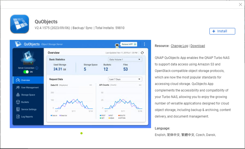Click the Total Installs: 59810 text
Screen dimensions: 245x149
click(x=110, y=28)
